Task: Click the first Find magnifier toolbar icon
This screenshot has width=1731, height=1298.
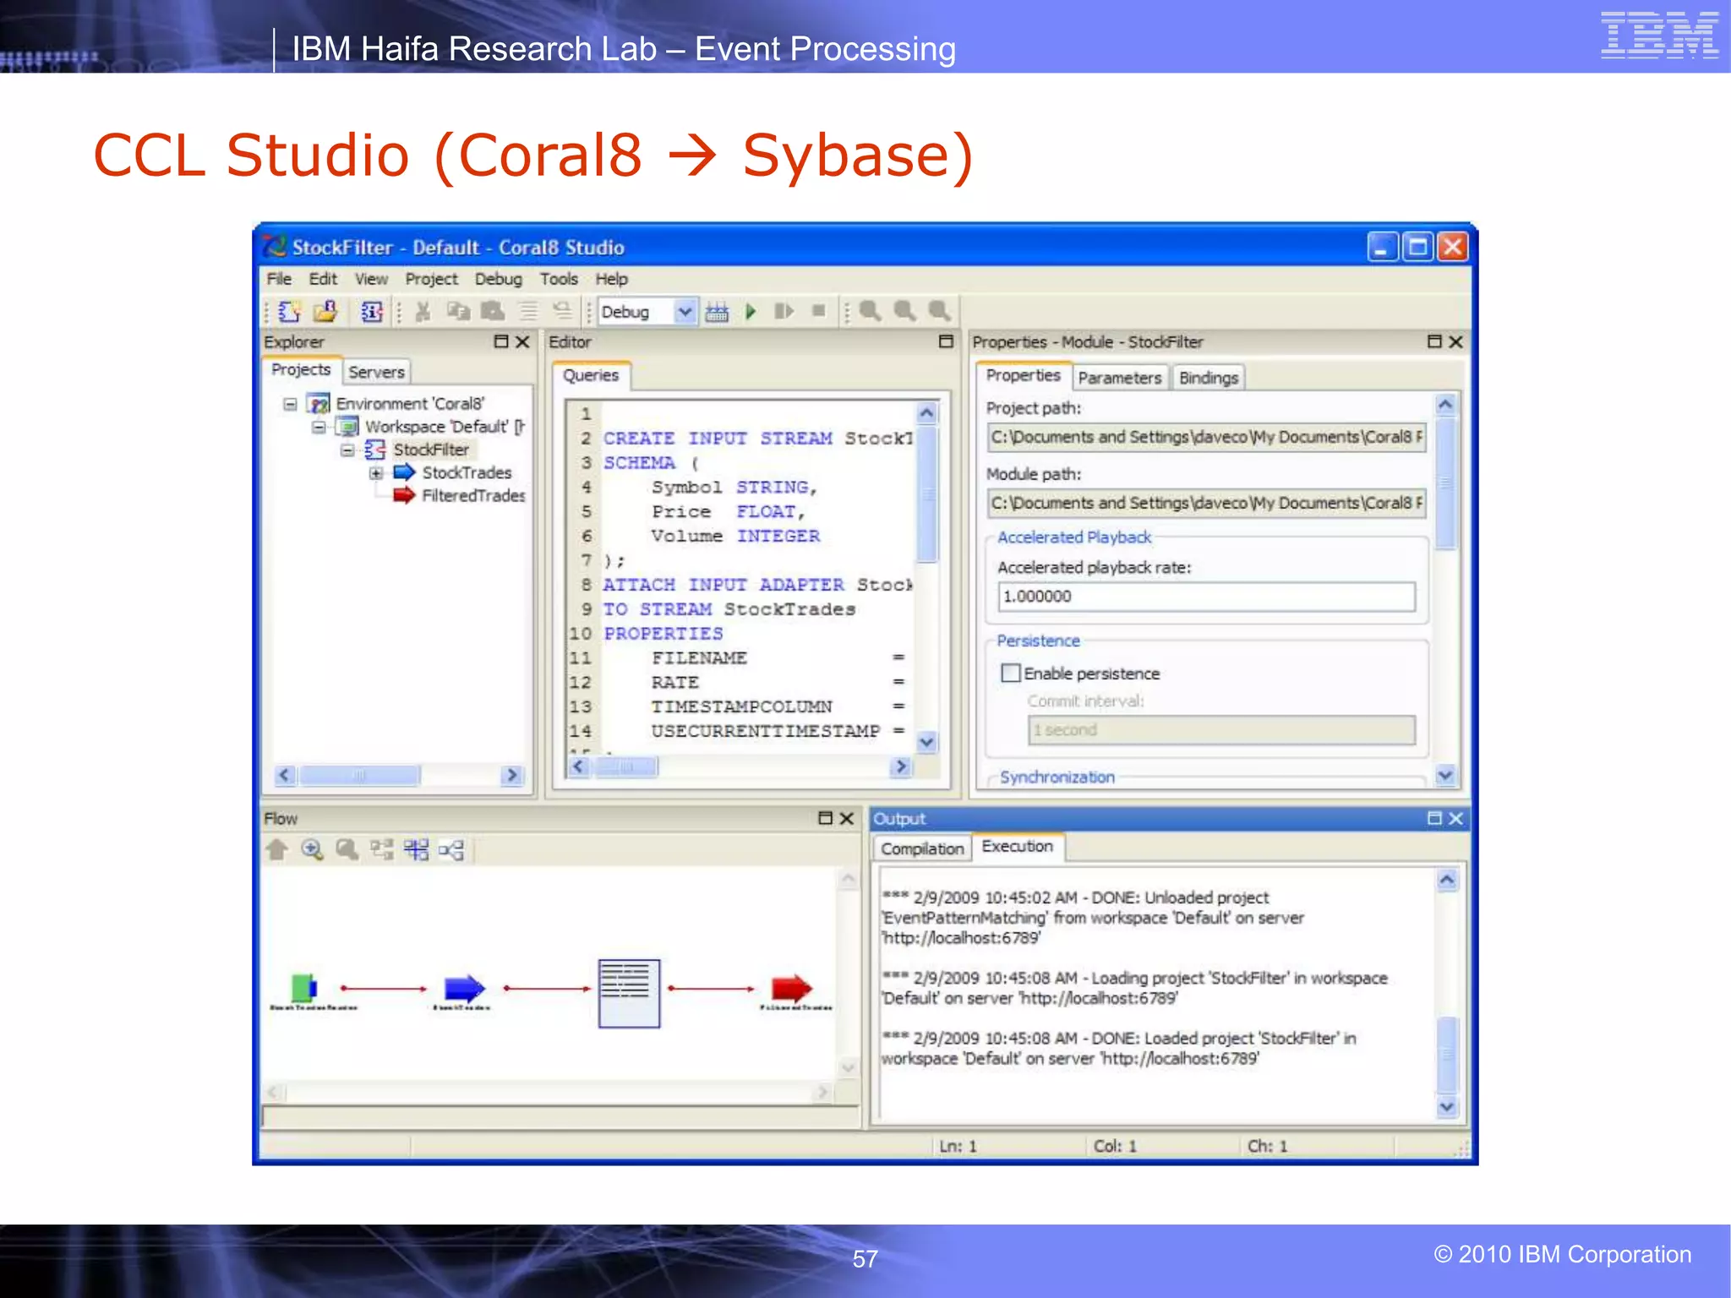Action: [871, 312]
